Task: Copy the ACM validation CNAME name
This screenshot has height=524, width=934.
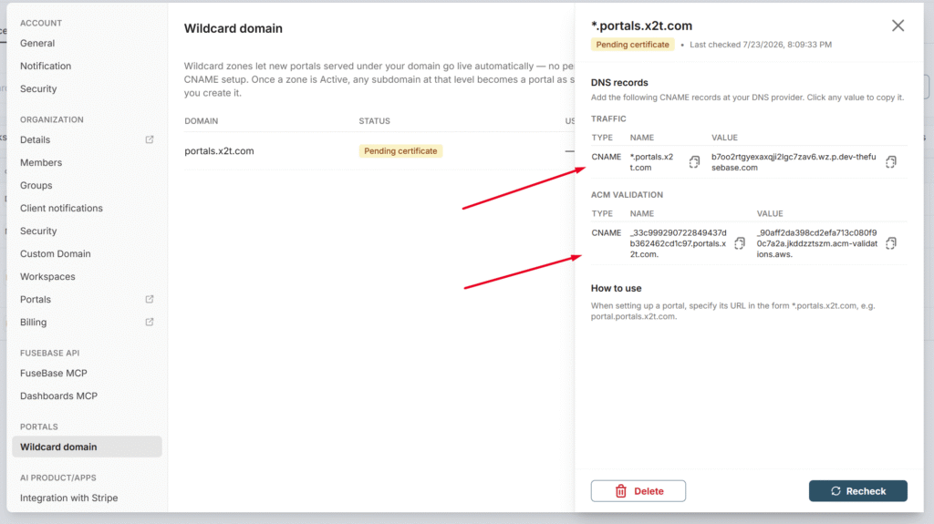Action: click(x=739, y=243)
